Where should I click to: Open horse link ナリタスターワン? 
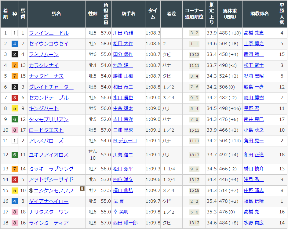[49, 212]
